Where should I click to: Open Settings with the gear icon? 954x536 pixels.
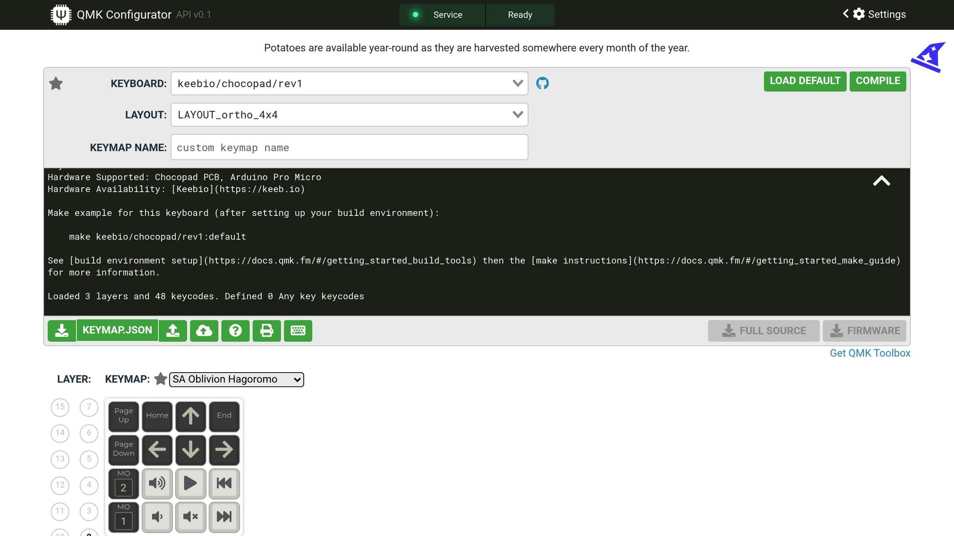(x=859, y=14)
